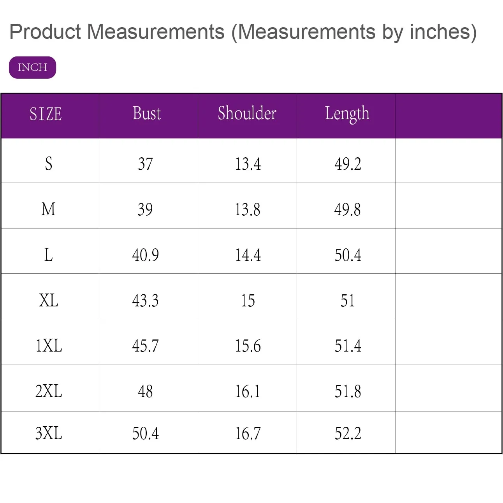Image resolution: width=503 pixels, height=503 pixels.
Task: Click the page title 'Product Measurements' heading
Action: point(243,32)
